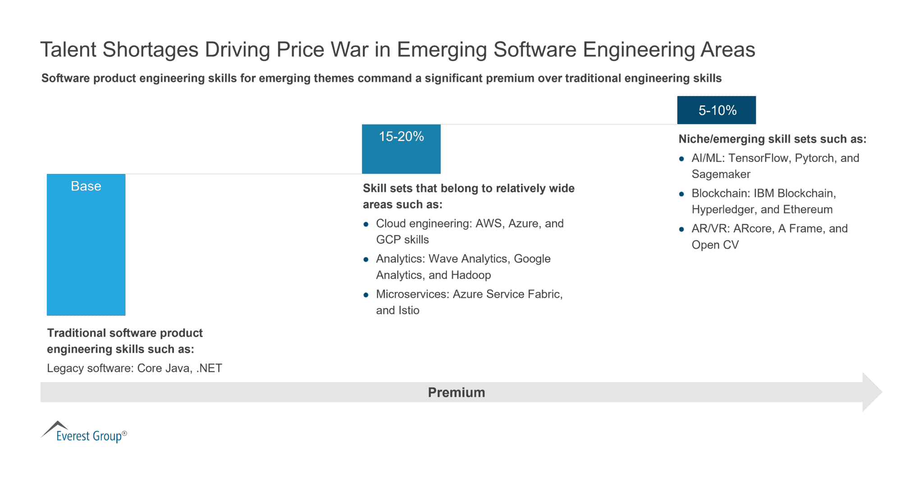Click the Traditional software product engineering heading

click(125, 341)
